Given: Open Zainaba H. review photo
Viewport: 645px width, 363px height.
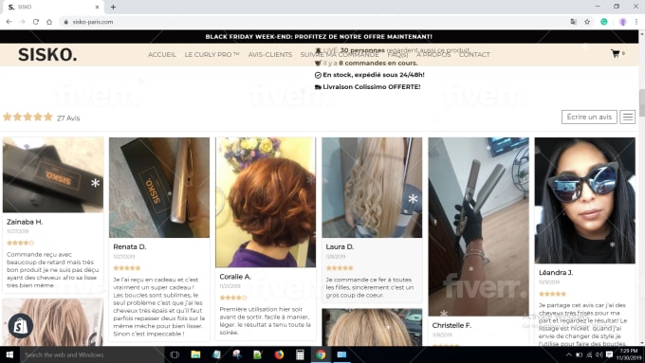Looking at the screenshot, I should pos(53,174).
